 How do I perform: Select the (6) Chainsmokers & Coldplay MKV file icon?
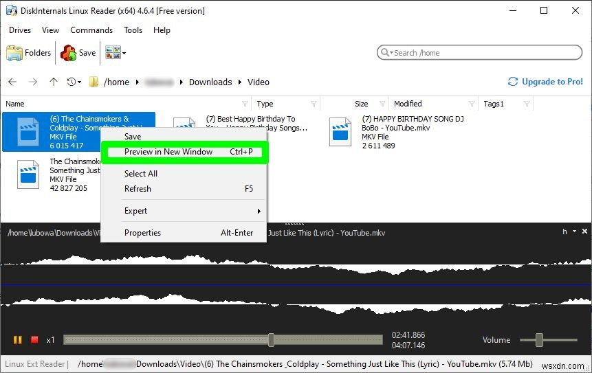click(28, 132)
